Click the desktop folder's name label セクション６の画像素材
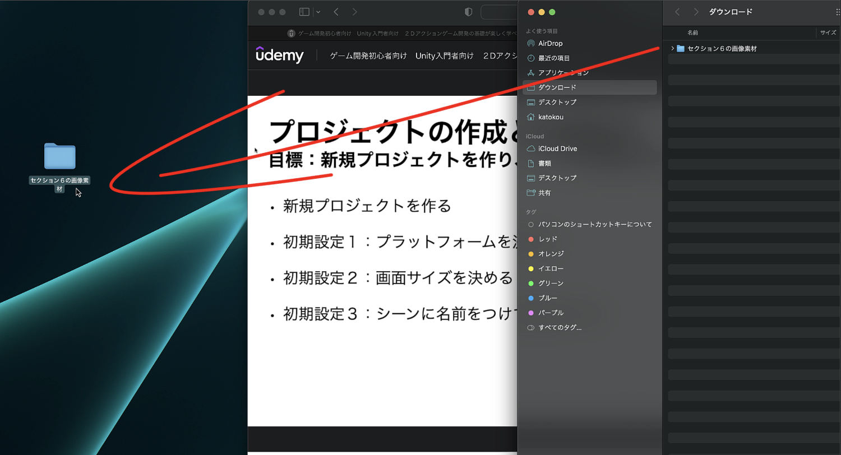 60,184
